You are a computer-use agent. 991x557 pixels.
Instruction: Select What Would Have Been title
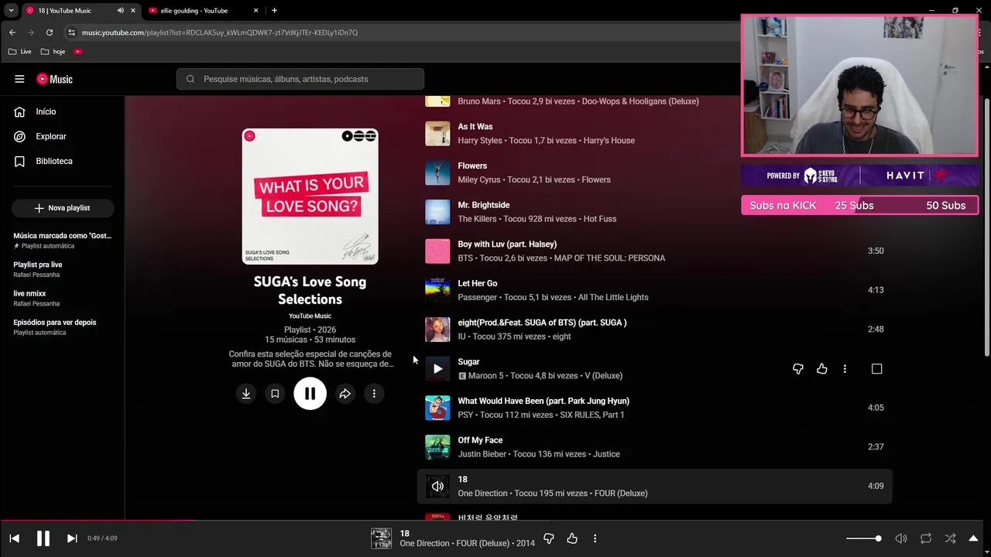point(543,401)
